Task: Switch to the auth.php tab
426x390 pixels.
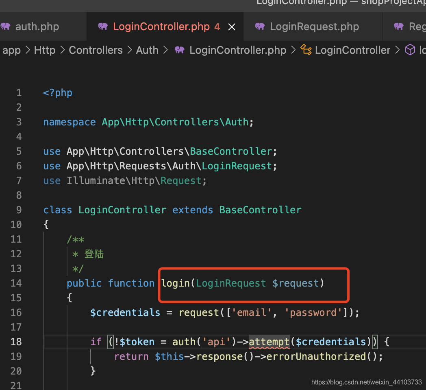Action: 37,27
